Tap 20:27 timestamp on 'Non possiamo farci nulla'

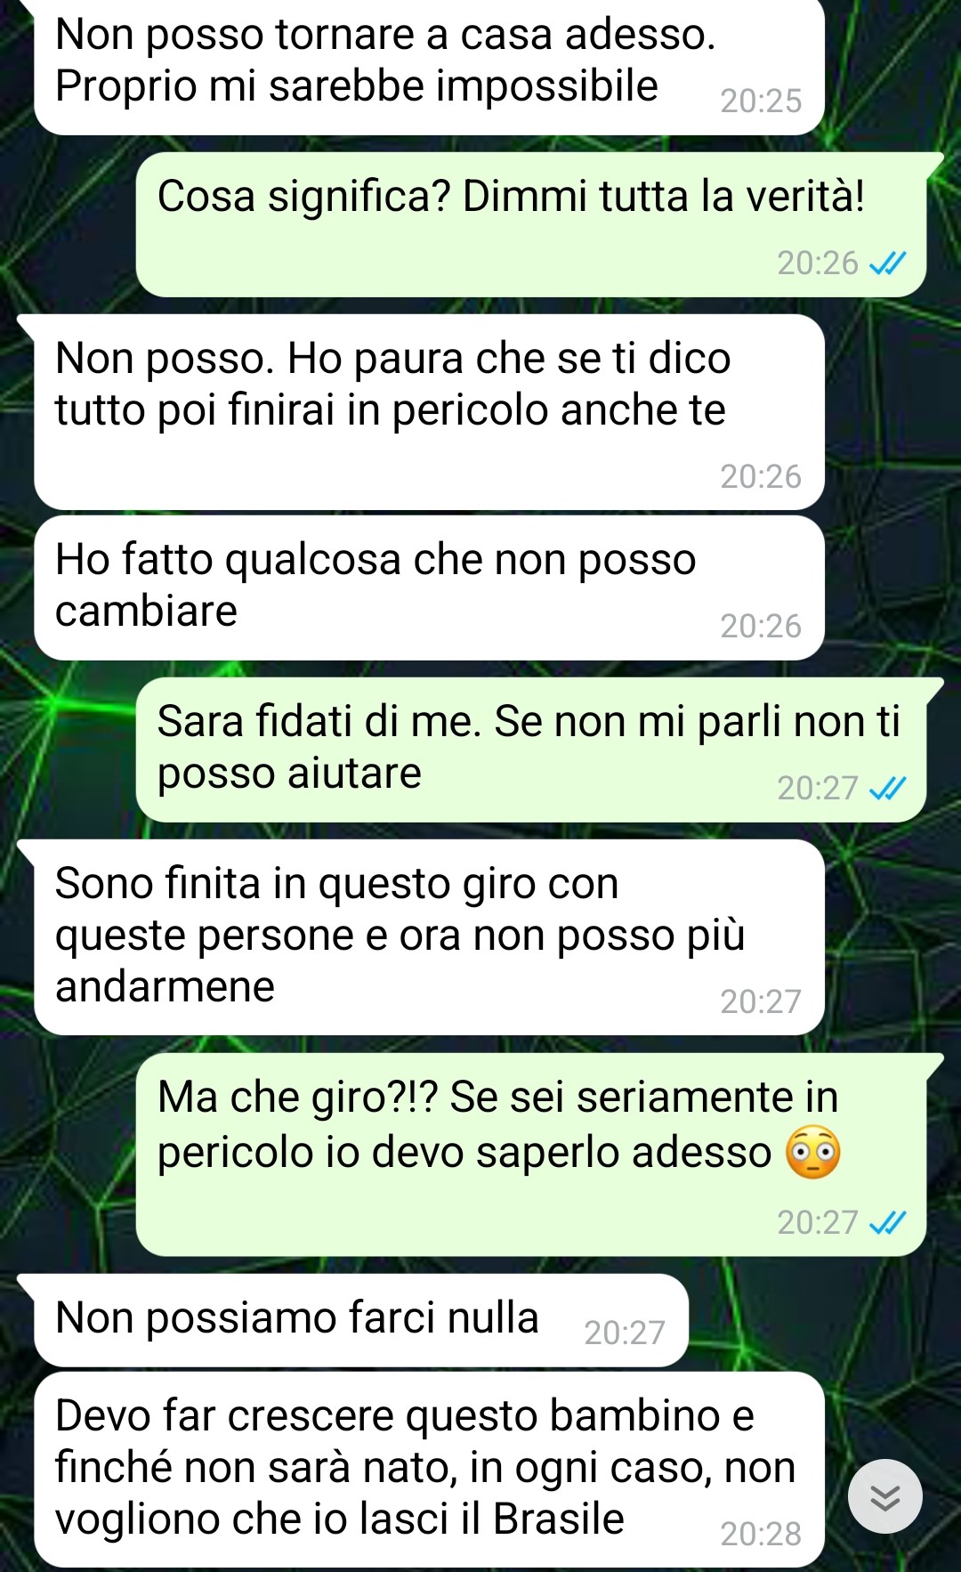point(625,1333)
